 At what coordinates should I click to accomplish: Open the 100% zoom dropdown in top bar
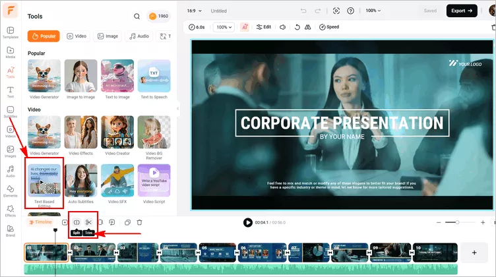[x=373, y=11]
